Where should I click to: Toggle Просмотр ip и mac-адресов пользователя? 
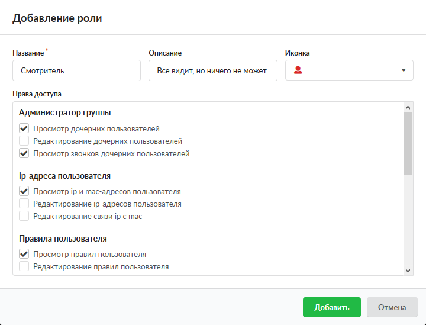tap(24, 191)
